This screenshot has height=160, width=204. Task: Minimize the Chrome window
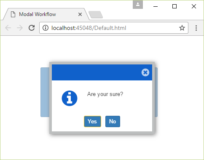pos(156,6)
